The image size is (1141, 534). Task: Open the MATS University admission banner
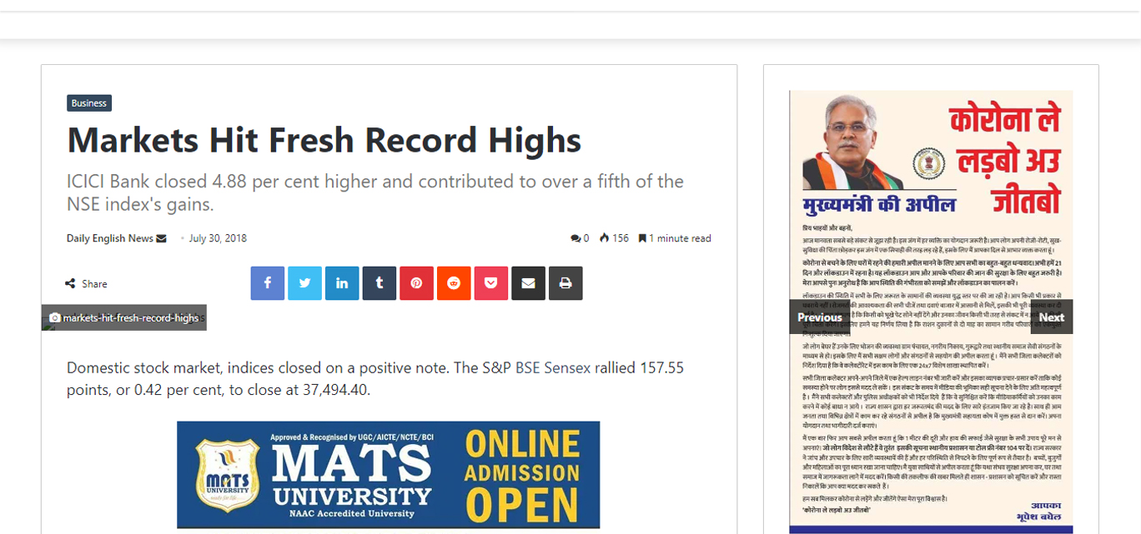(x=388, y=474)
